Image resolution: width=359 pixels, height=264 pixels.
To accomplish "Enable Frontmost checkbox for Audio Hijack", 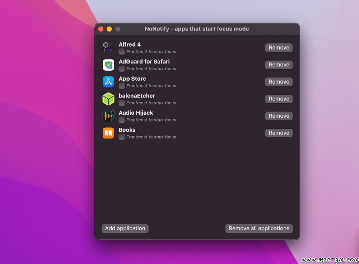I will [122, 120].
